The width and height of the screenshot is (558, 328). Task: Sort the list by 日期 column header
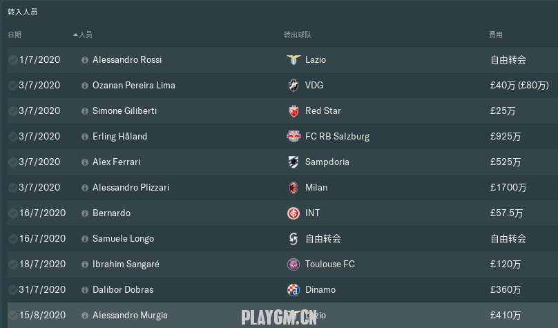pos(15,35)
